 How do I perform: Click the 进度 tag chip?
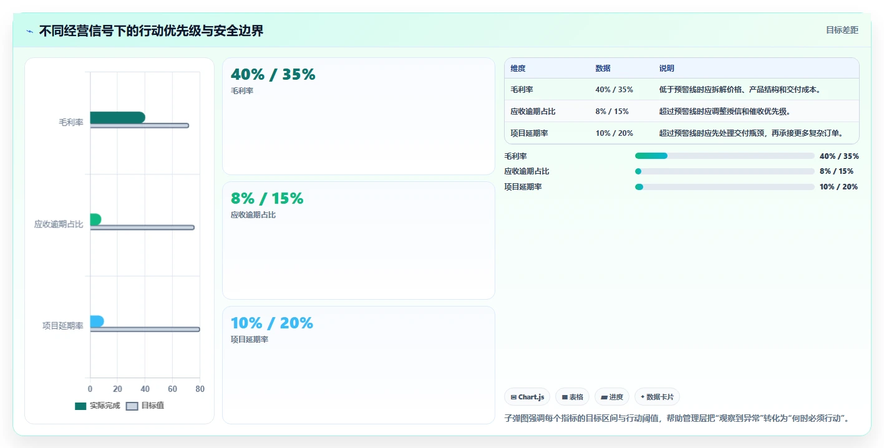pos(612,397)
